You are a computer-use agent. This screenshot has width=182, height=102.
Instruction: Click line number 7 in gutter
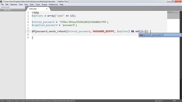tap(28, 31)
